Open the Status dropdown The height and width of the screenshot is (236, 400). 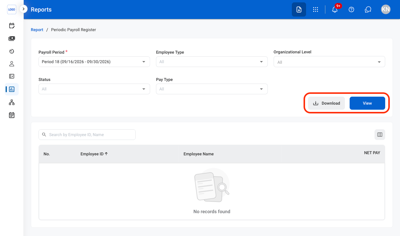(x=94, y=89)
